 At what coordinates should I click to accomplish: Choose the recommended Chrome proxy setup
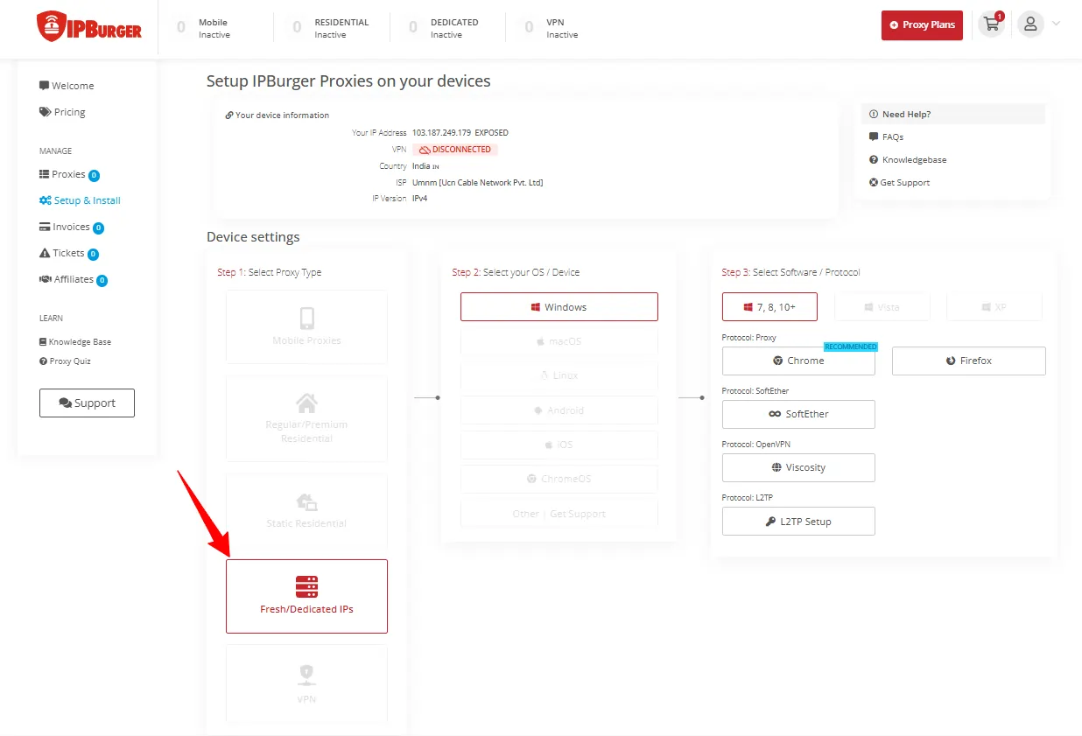(x=798, y=361)
